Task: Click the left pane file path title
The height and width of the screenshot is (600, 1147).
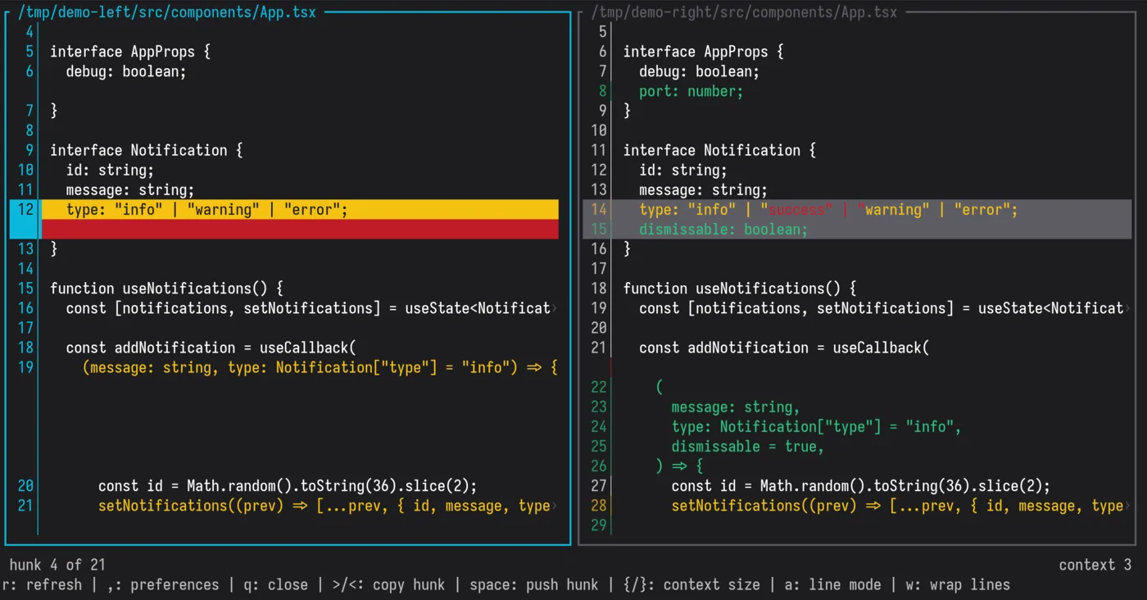Action: pos(166,12)
